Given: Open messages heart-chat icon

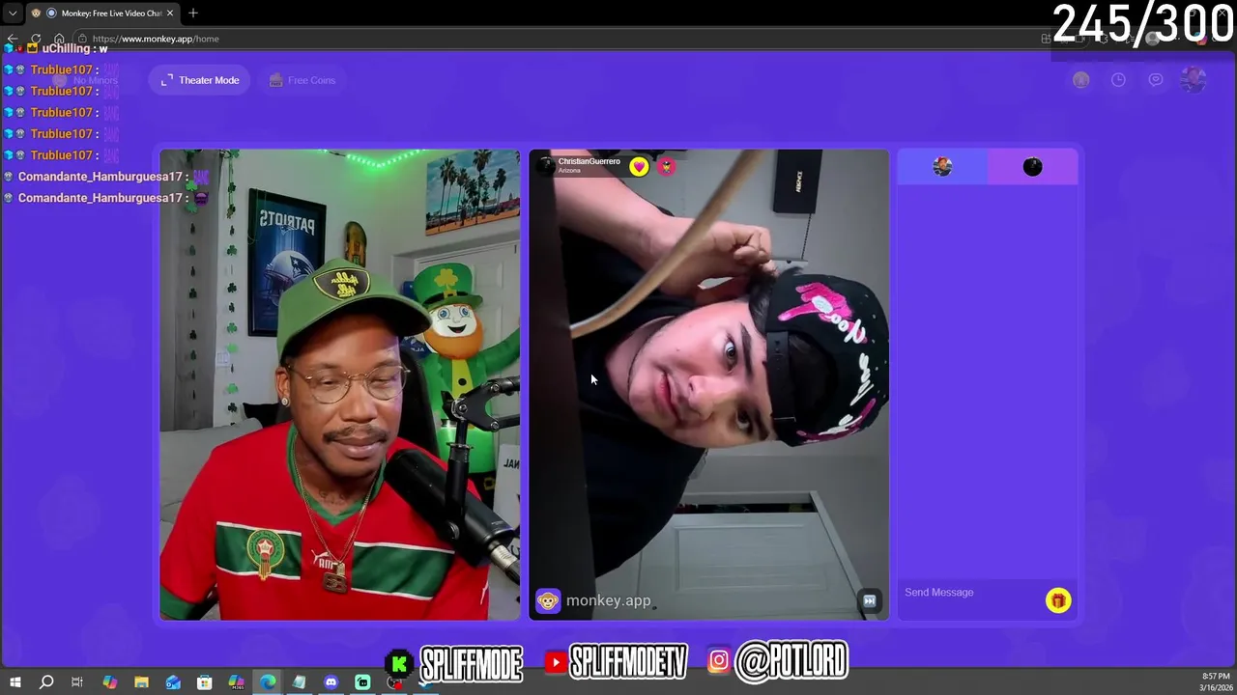Looking at the screenshot, I should tap(1156, 80).
